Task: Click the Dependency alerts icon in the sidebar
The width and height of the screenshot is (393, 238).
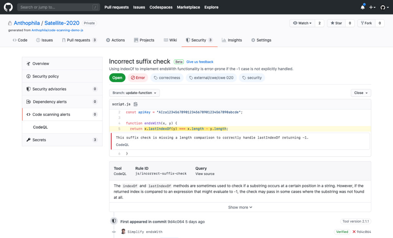Action: (x=28, y=102)
